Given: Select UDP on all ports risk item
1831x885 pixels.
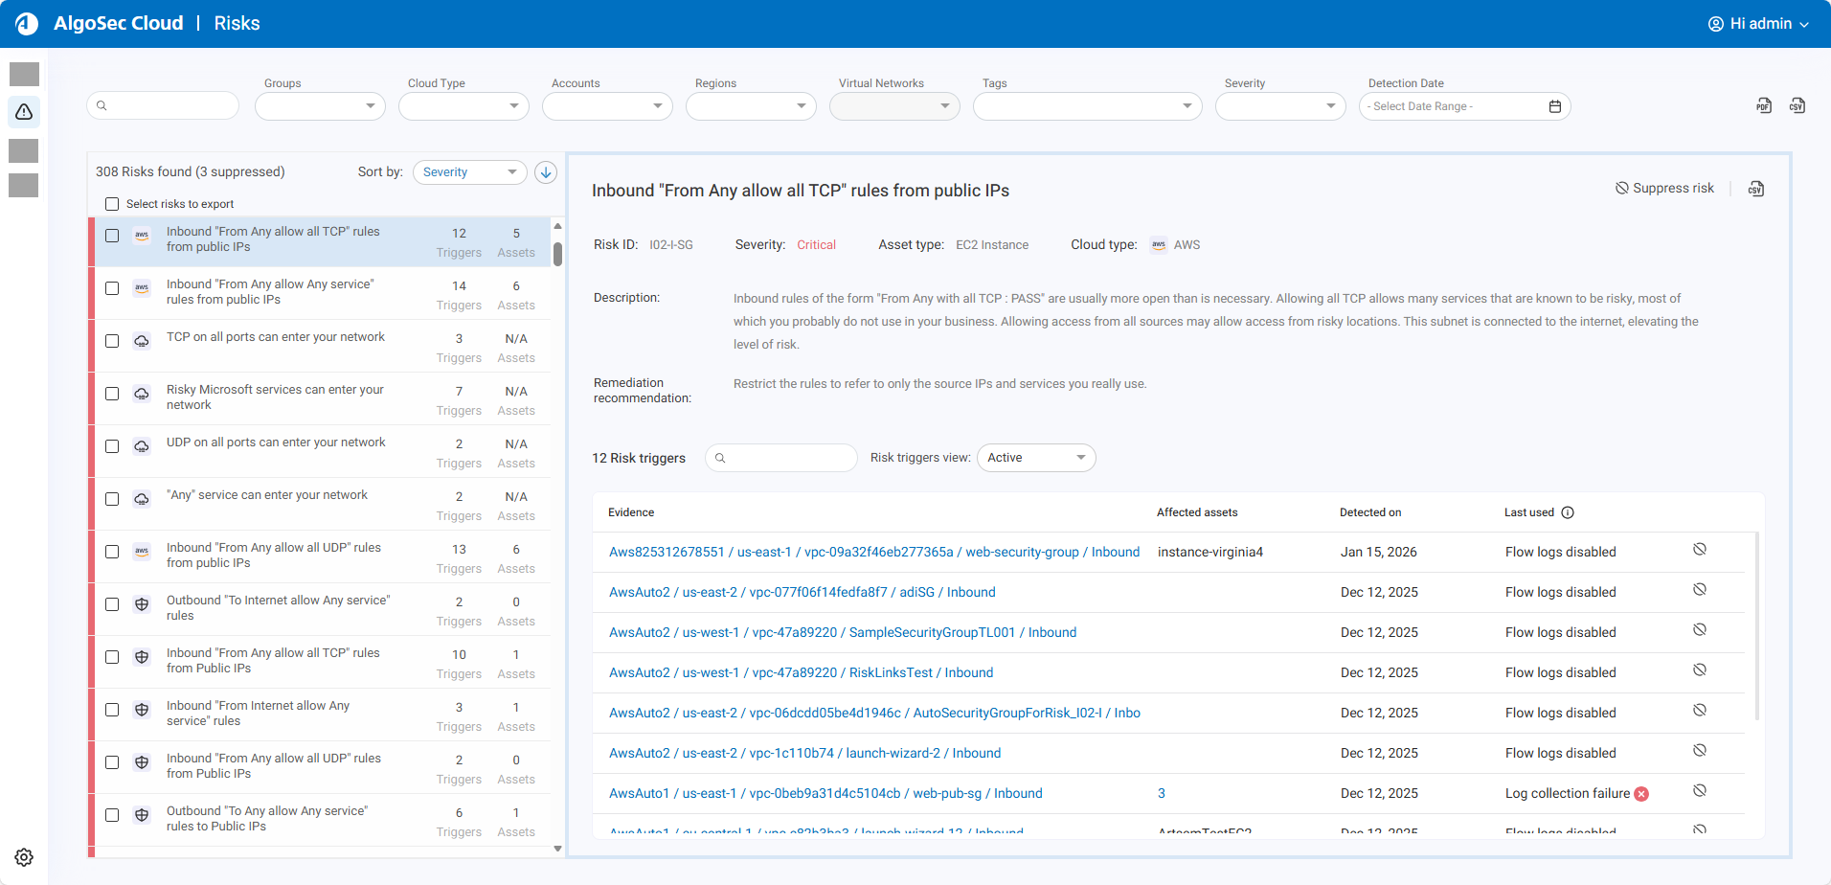Looking at the screenshot, I should point(276,442).
